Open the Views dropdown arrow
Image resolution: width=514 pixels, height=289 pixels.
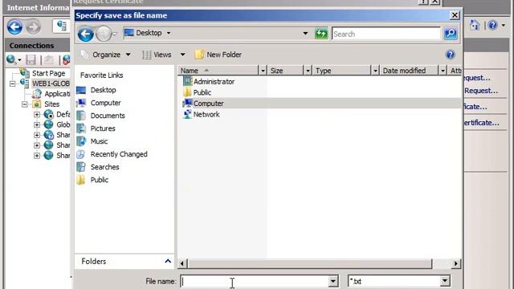pyautogui.click(x=182, y=55)
